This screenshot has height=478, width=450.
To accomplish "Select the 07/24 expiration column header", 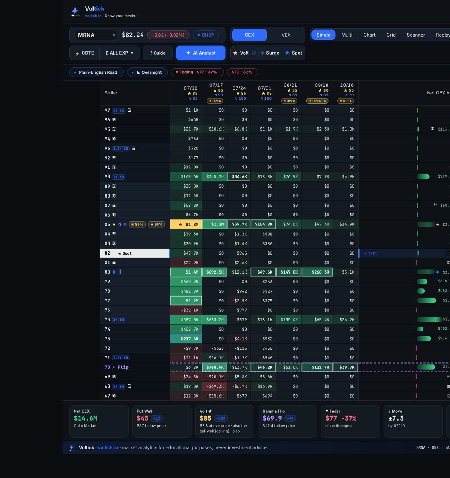I will click(x=239, y=93).
